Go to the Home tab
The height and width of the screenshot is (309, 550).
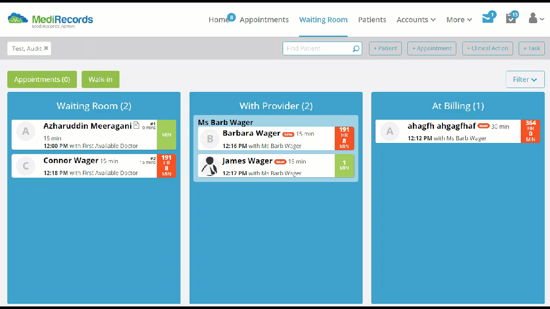click(x=219, y=20)
